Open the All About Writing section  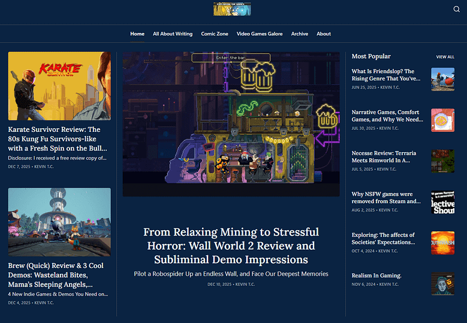(x=173, y=34)
